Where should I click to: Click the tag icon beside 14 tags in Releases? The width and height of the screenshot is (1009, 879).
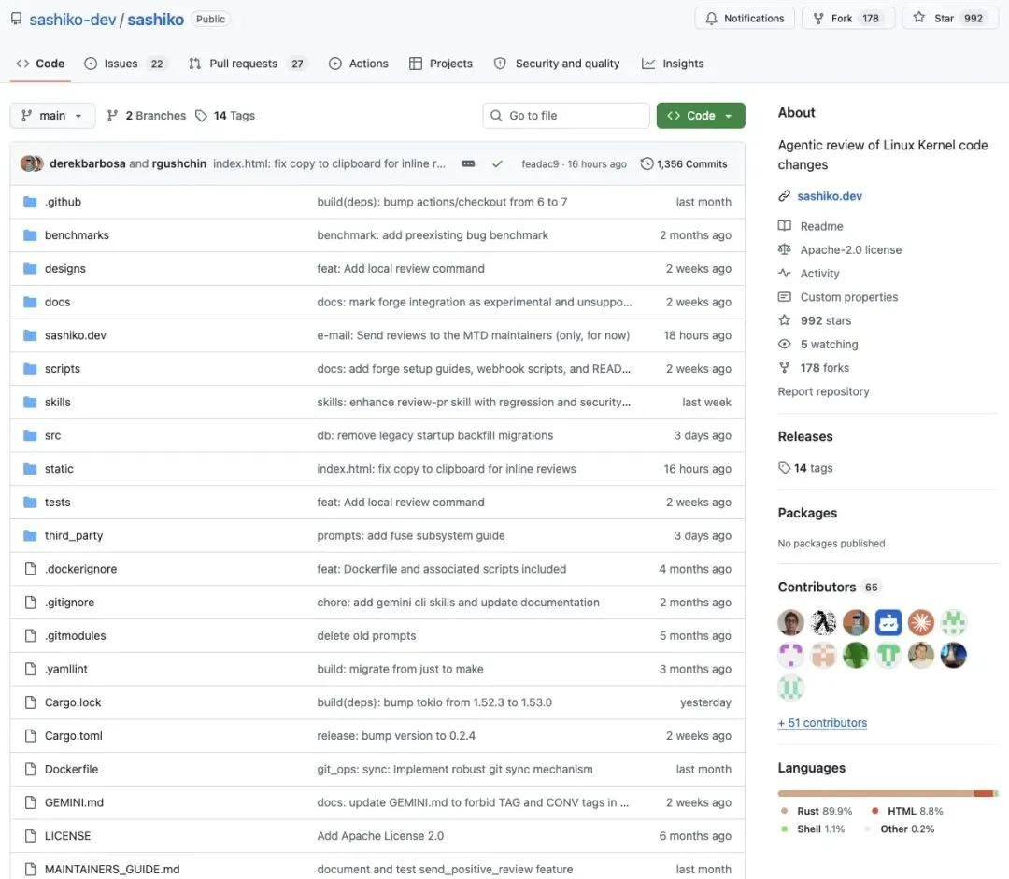point(784,468)
